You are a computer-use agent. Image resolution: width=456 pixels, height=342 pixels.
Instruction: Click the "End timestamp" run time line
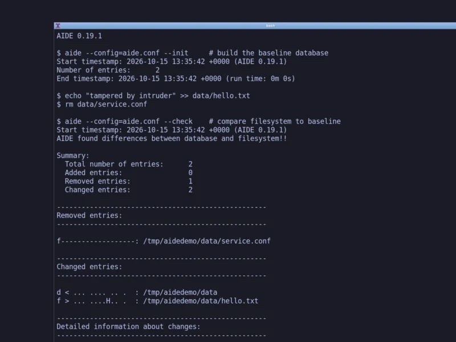tap(176, 79)
